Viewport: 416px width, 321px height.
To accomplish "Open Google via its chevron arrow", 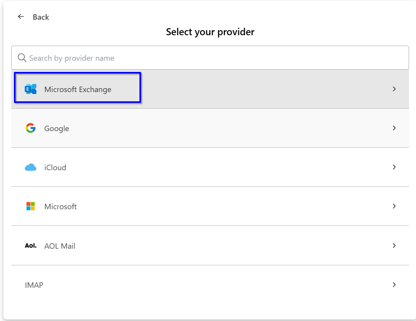I will [394, 128].
